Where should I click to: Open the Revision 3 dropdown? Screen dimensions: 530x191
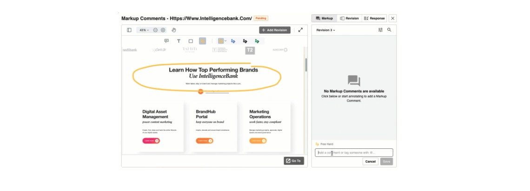[x=325, y=30]
